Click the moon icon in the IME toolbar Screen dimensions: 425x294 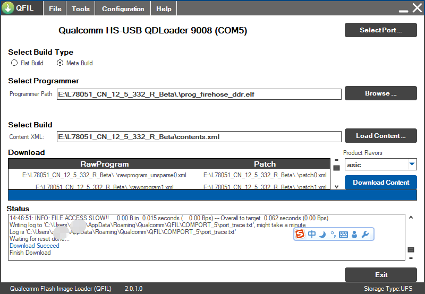322,235
